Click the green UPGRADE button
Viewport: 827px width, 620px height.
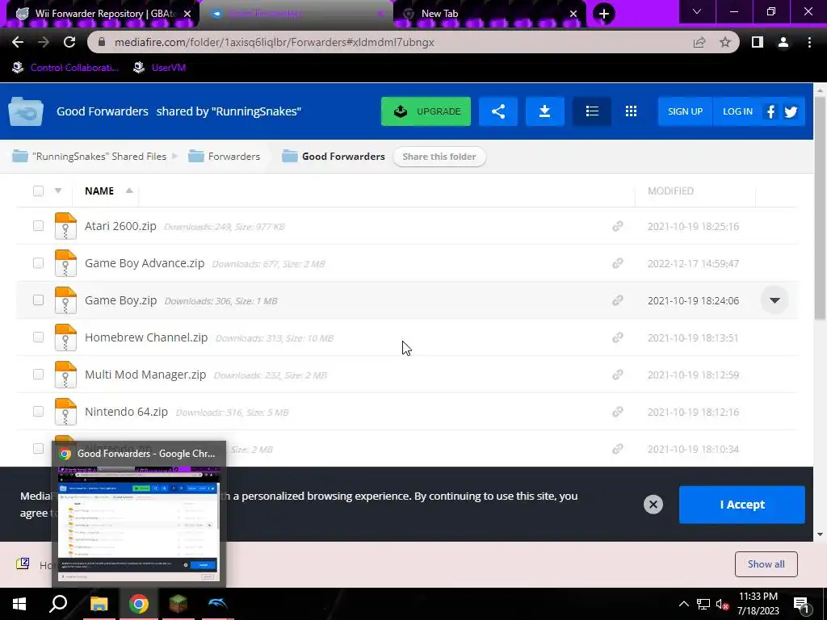pos(426,111)
